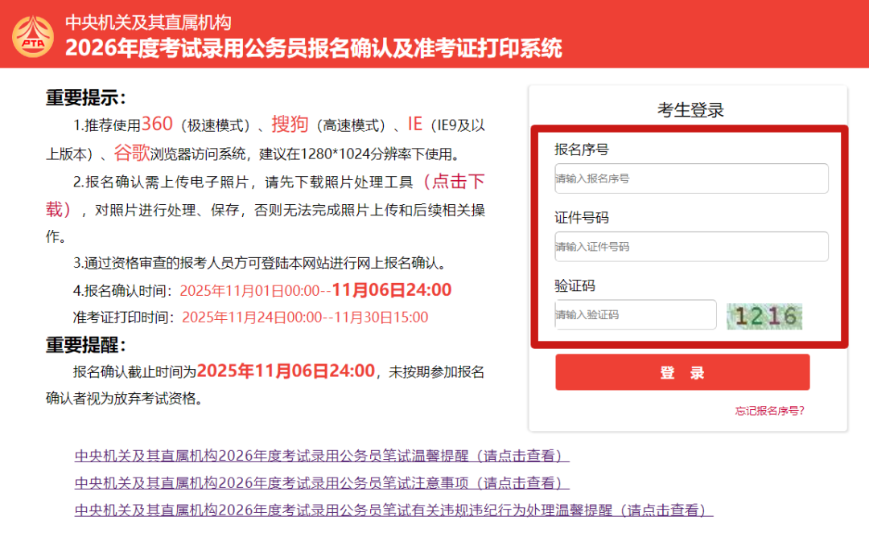Click the 考生登录 panel title
Screen dimensions: 869x537
(690, 110)
